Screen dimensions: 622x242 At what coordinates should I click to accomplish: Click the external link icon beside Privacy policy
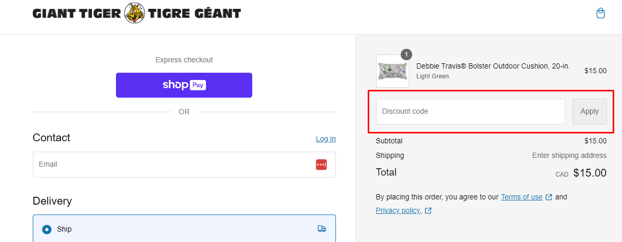[x=428, y=211]
